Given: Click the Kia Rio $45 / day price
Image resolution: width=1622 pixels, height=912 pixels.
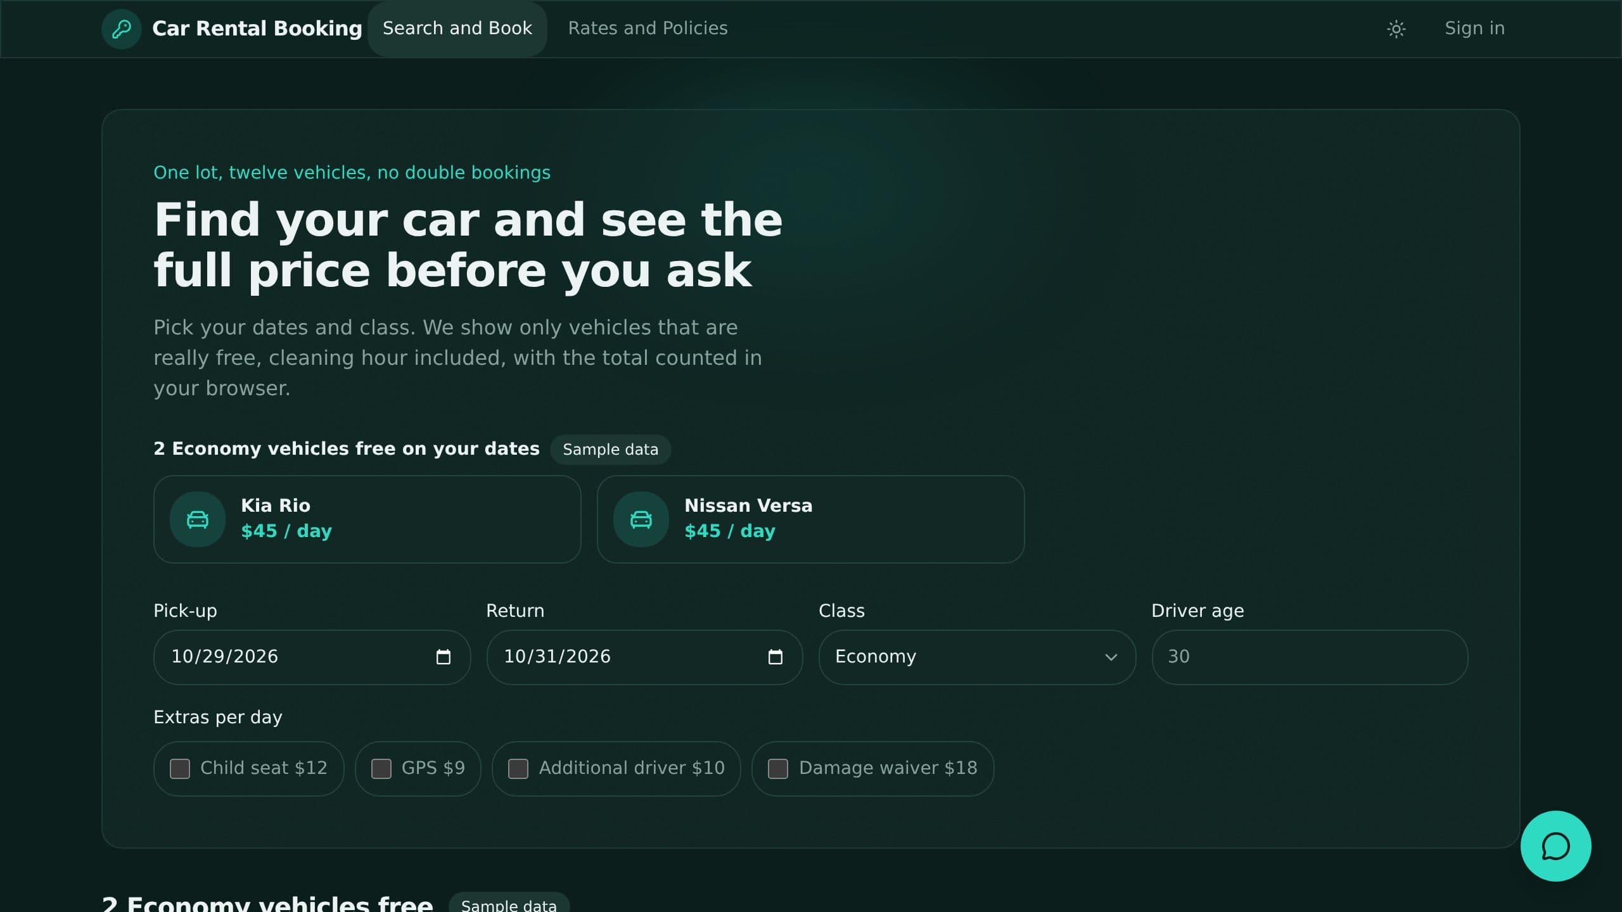Looking at the screenshot, I should coord(286,531).
